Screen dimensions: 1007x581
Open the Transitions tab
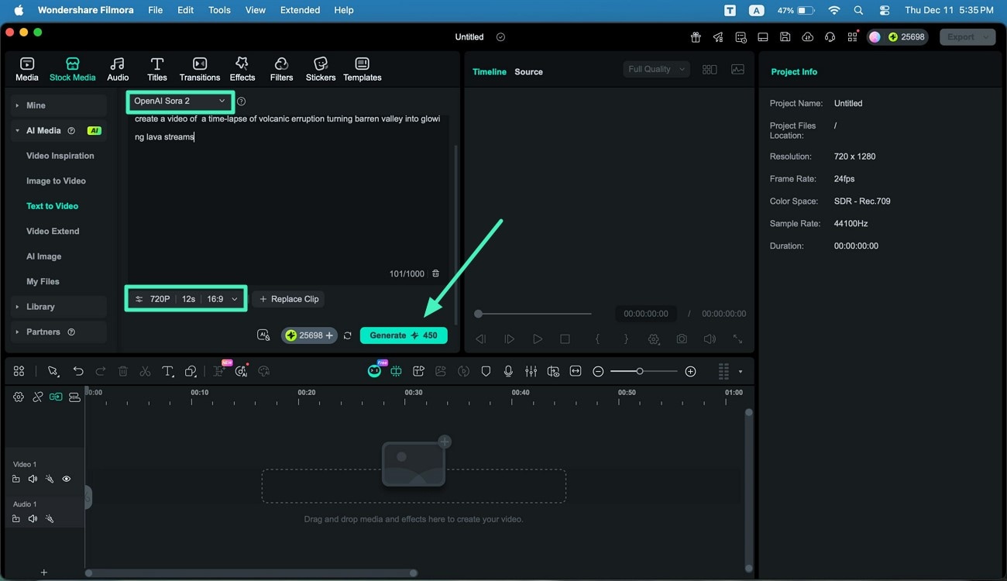pyautogui.click(x=200, y=69)
